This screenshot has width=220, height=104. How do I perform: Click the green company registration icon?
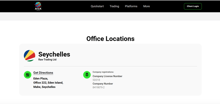click(87, 75)
